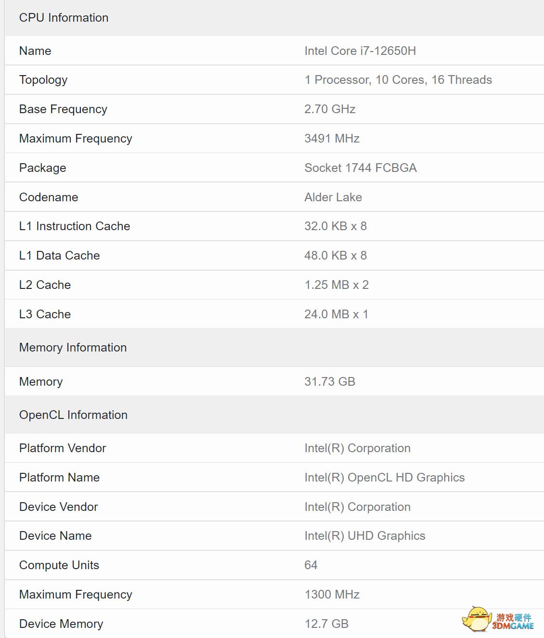
Task: Click the Topology row label
Action: (x=43, y=80)
